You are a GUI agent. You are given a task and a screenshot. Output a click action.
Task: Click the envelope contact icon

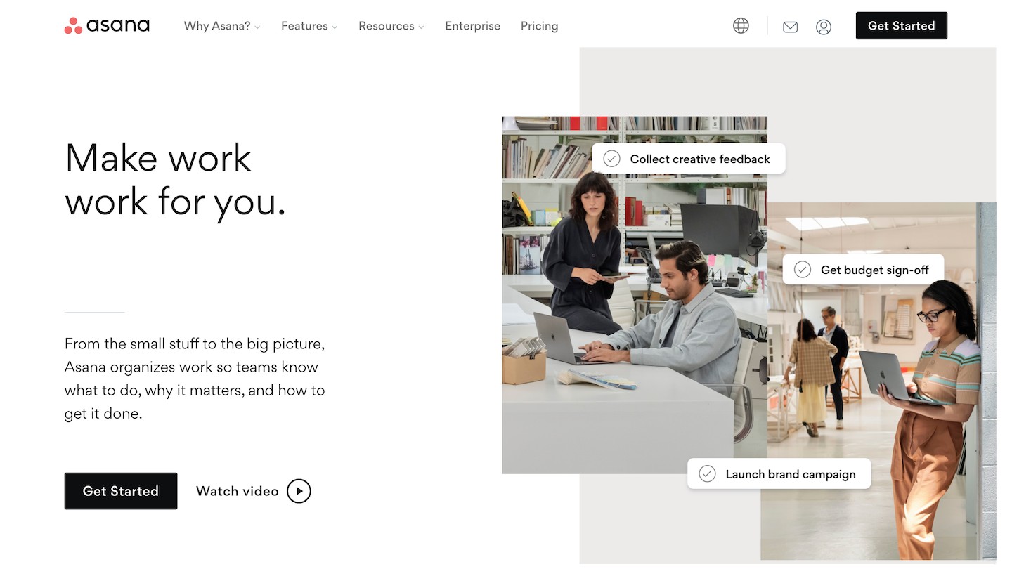tap(790, 27)
